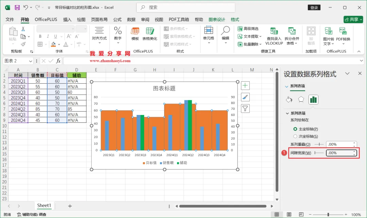Switch to Page Break Preview view
Image resolution: width=367 pixels, height=218 pixels.
pyautogui.click(x=301, y=215)
